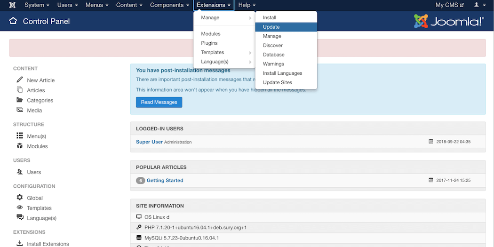The height and width of the screenshot is (247, 494).
Task: Open Articles in the sidebar
Action: (36, 90)
